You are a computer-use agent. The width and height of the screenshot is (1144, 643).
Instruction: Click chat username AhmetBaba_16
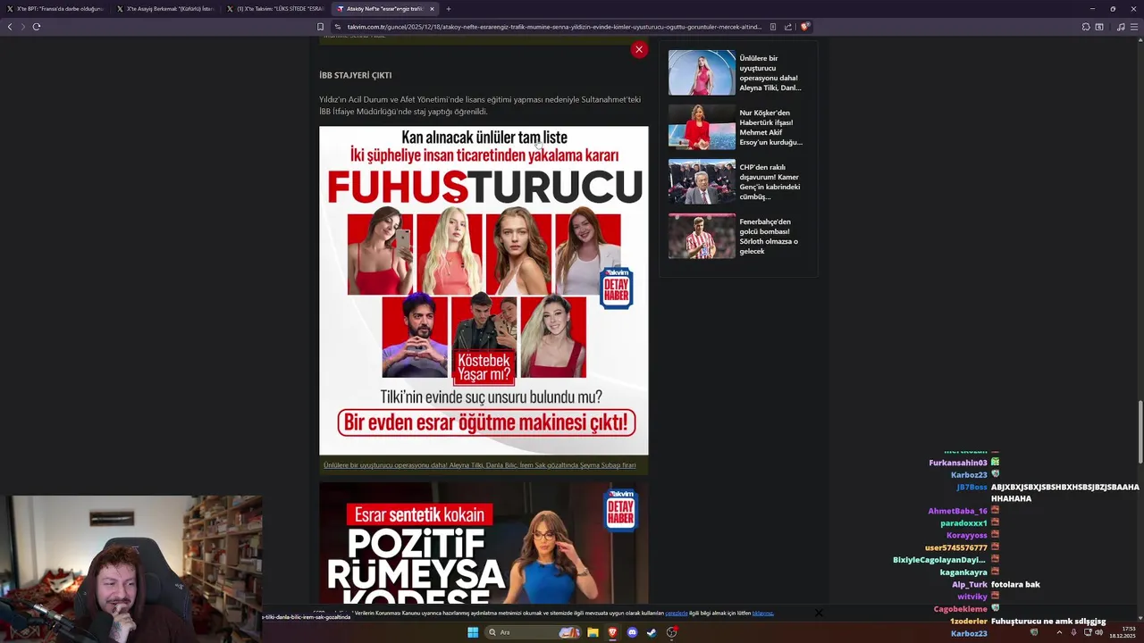coord(957,511)
